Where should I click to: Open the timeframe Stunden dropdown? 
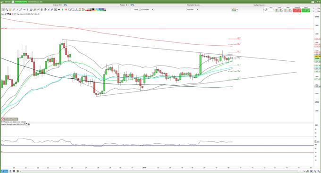click(x=193, y=9)
